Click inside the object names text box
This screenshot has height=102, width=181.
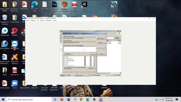coord(80,49)
